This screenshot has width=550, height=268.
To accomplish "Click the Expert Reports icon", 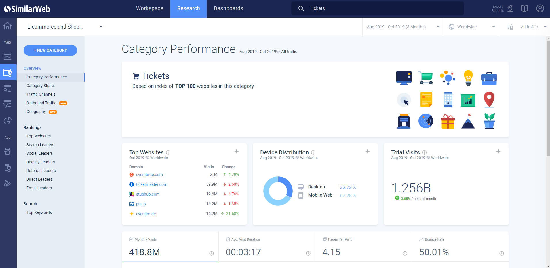I will pyautogui.click(x=510, y=8).
